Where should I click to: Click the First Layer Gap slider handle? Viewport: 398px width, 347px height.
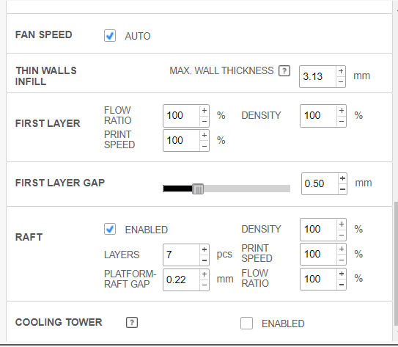pyautogui.click(x=198, y=189)
